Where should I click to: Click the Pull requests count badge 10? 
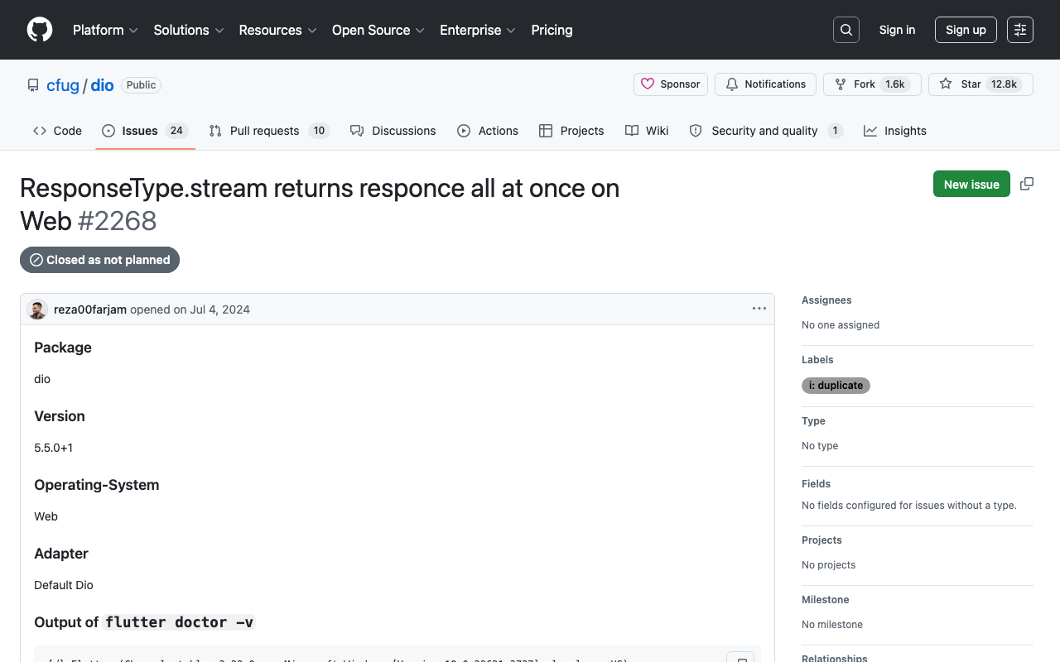tap(319, 131)
